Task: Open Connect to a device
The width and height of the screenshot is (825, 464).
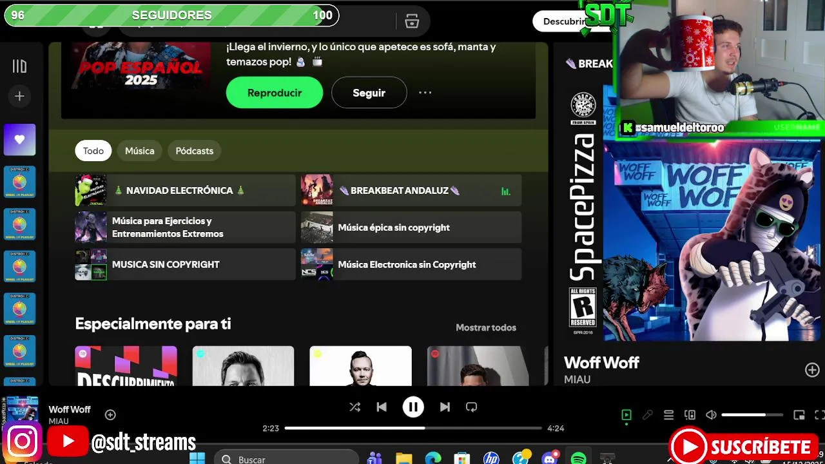Action: point(690,415)
